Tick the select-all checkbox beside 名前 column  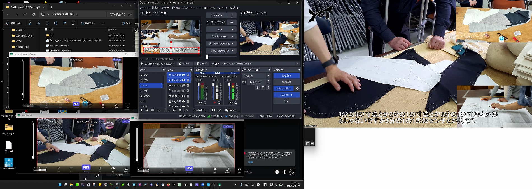coord(46,29)
